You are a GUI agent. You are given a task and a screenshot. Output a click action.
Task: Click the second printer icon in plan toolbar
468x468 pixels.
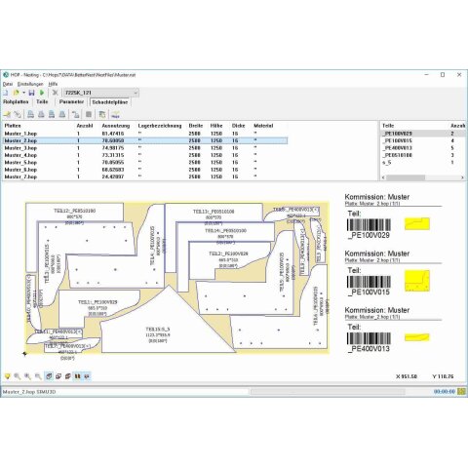point(41,114)
